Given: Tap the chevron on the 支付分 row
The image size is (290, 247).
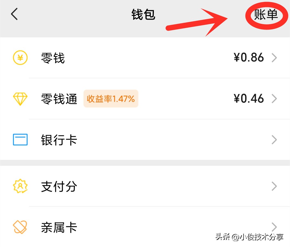Looking at the screenshot, I should (274, 186).
